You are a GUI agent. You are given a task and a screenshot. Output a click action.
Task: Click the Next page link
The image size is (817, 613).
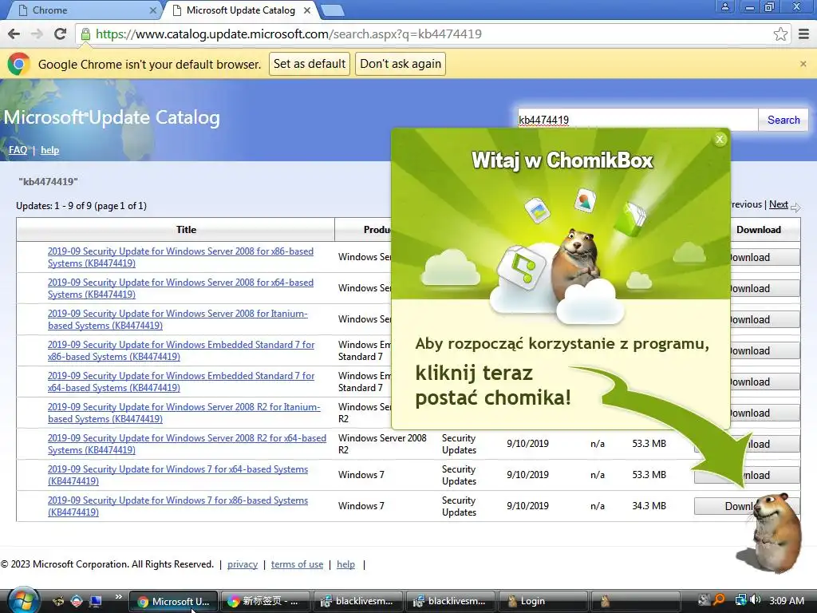[x=779, y=204]
